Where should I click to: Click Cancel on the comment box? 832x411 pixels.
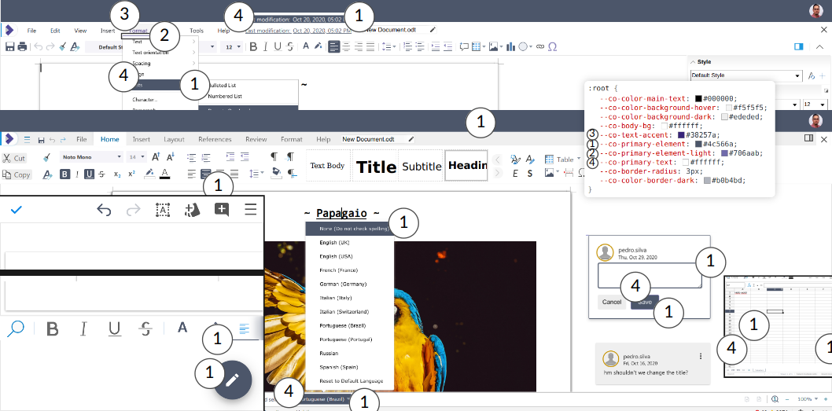(x=612, y=303)
